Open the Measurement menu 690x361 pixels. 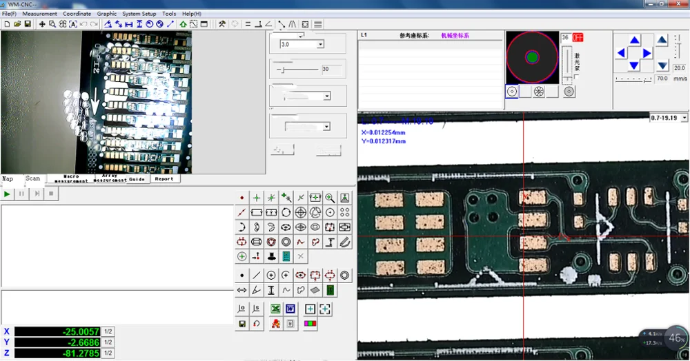(39, 14)
